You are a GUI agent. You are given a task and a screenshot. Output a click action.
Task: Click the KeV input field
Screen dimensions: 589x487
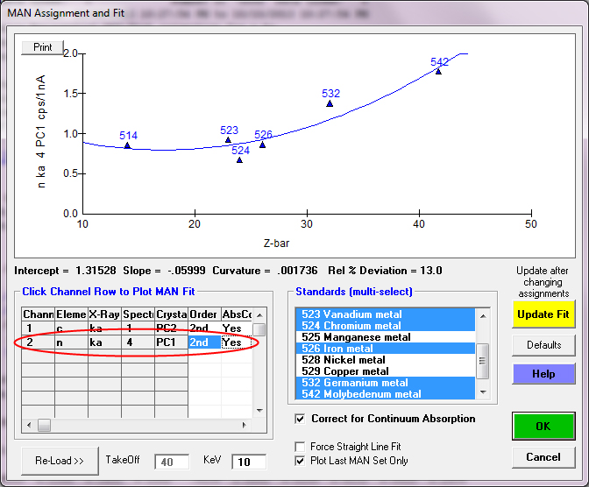tap(249, 462)
